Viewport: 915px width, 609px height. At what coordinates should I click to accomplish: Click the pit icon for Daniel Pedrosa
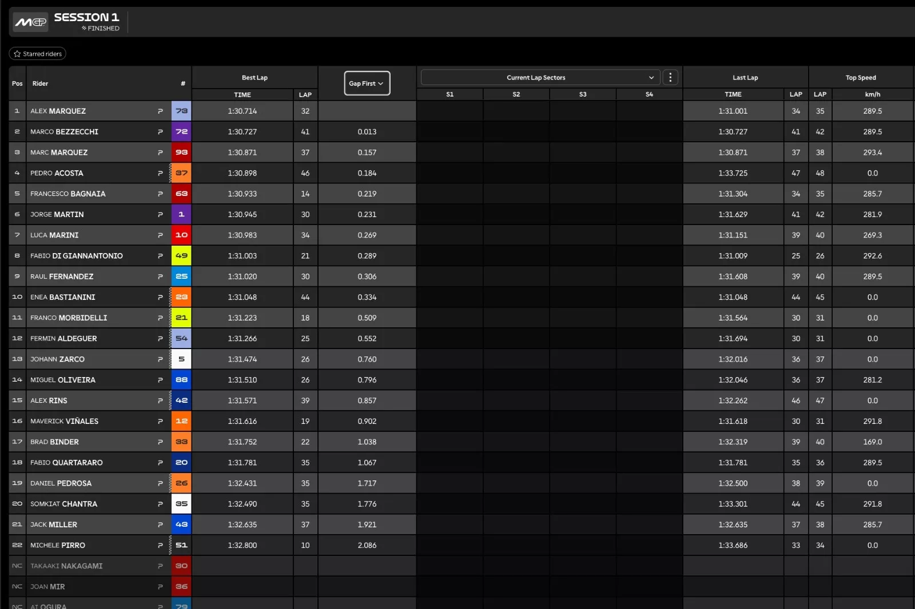(160, 483)
